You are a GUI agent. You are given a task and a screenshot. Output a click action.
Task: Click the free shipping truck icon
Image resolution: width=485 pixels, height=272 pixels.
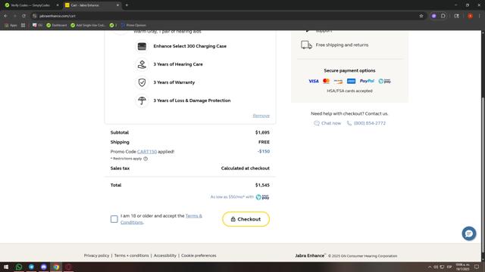306,45
